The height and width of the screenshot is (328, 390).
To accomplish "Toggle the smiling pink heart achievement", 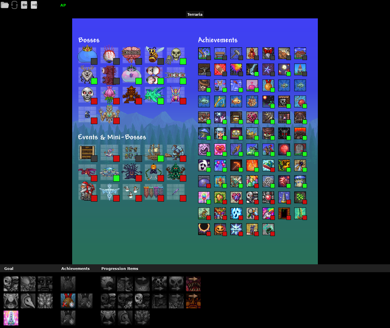I will coord(220,150).
